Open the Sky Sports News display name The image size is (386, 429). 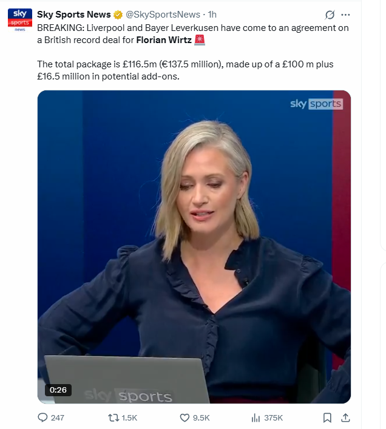coord(74,15)
